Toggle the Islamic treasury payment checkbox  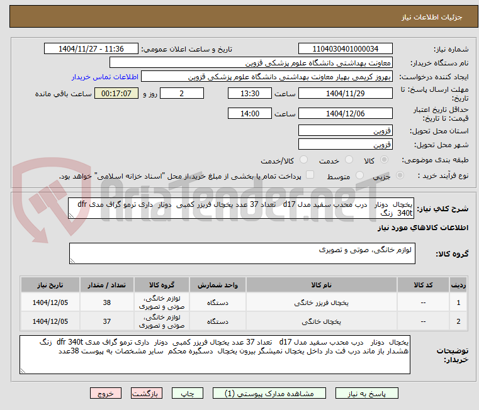tap(310, 175)
